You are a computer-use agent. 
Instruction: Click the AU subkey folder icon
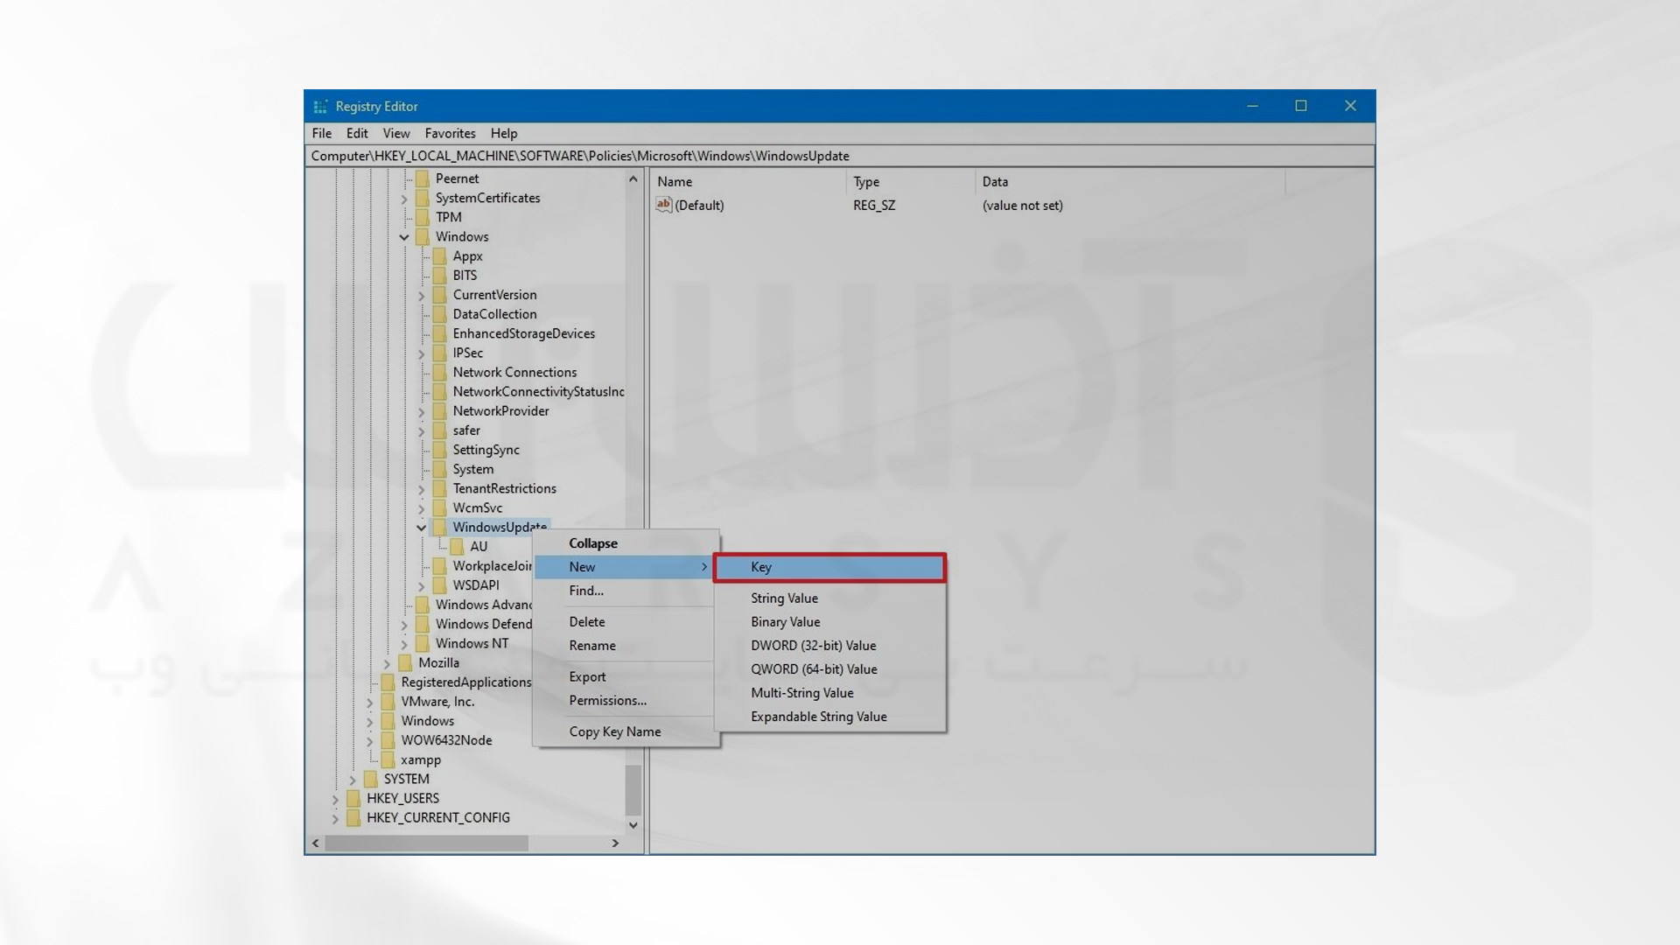point(457,547)
